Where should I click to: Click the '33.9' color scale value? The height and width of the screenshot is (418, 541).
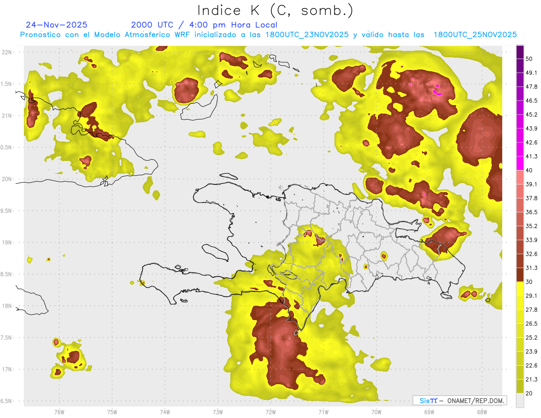[x=532, y=240]
